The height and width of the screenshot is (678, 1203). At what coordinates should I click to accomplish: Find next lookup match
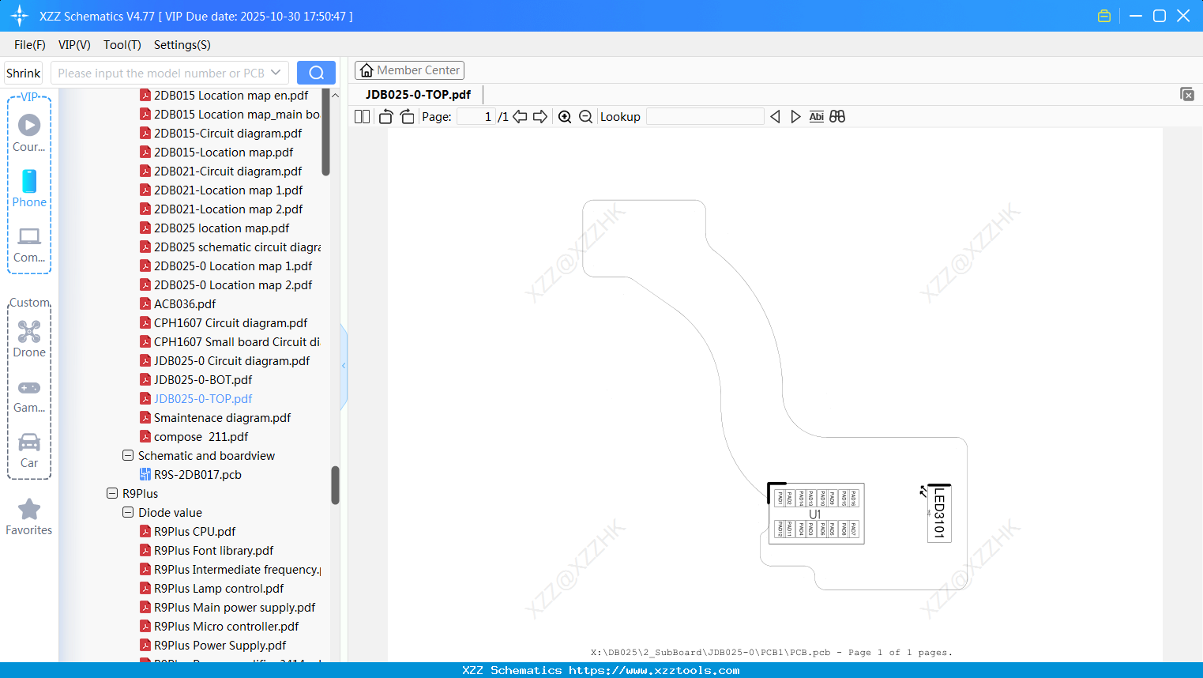click(x=795, y=117)
